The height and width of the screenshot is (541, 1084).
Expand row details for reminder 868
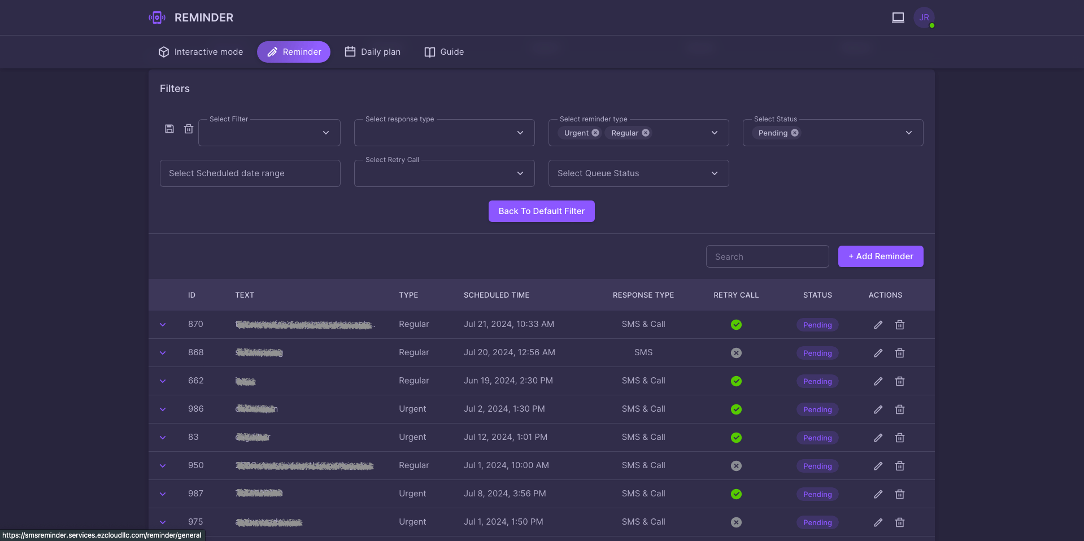163,353
